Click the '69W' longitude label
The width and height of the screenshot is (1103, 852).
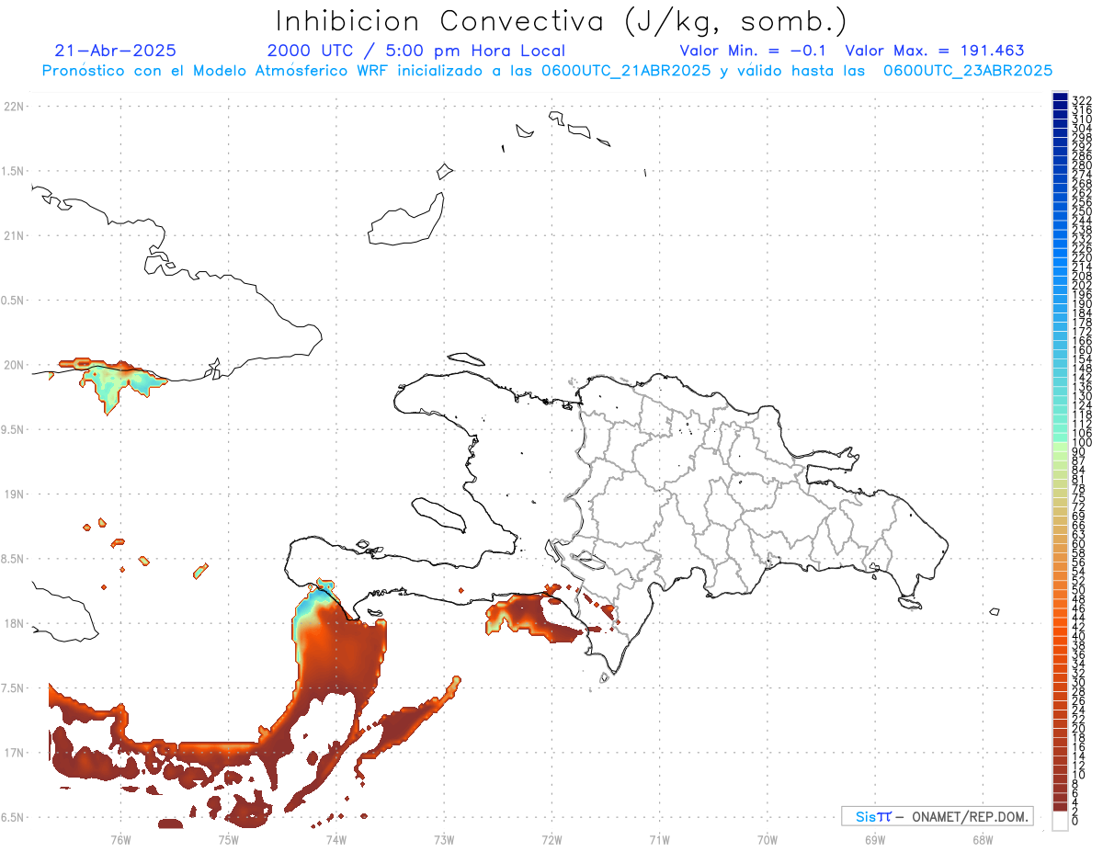coord(875,839)
